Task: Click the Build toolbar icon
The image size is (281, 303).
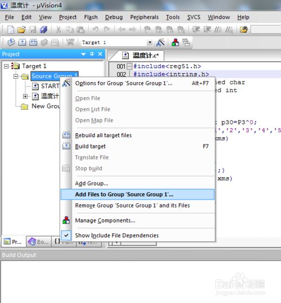Action: coord(22,42)
